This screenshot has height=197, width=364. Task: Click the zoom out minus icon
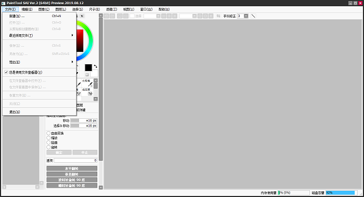(x=164, y=16)
